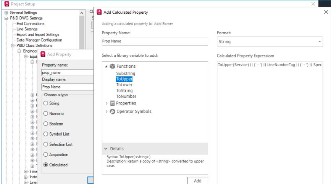Open End Connections settings
This screenshot has width=331, height=184.
point(31,24)
